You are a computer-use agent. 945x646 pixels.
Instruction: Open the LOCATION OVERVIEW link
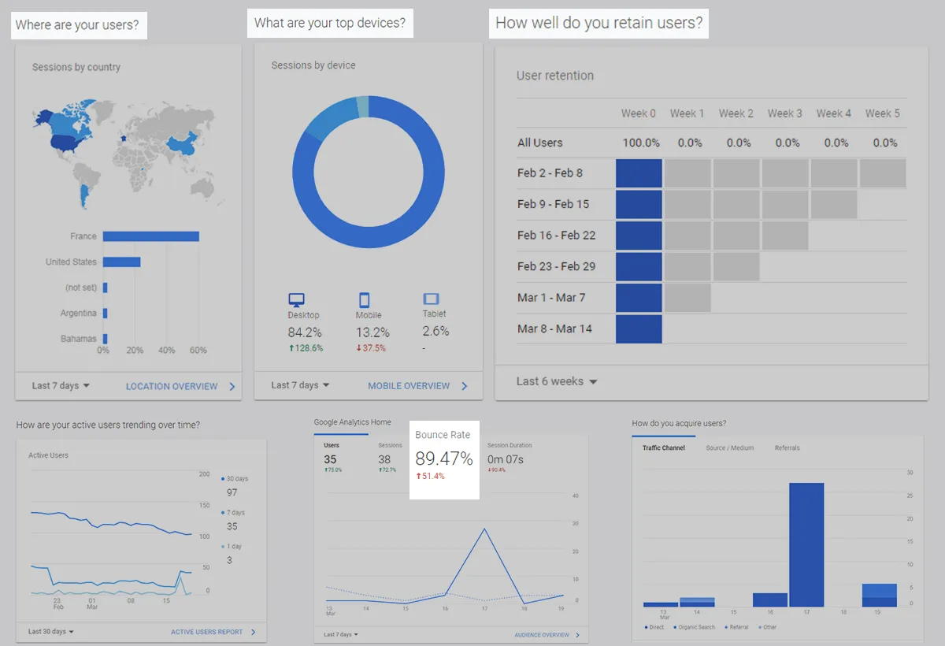(172, 387)
